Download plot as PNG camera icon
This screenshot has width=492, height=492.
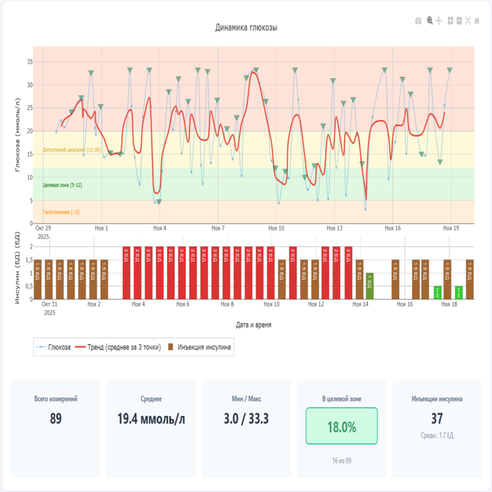[418, 21]
